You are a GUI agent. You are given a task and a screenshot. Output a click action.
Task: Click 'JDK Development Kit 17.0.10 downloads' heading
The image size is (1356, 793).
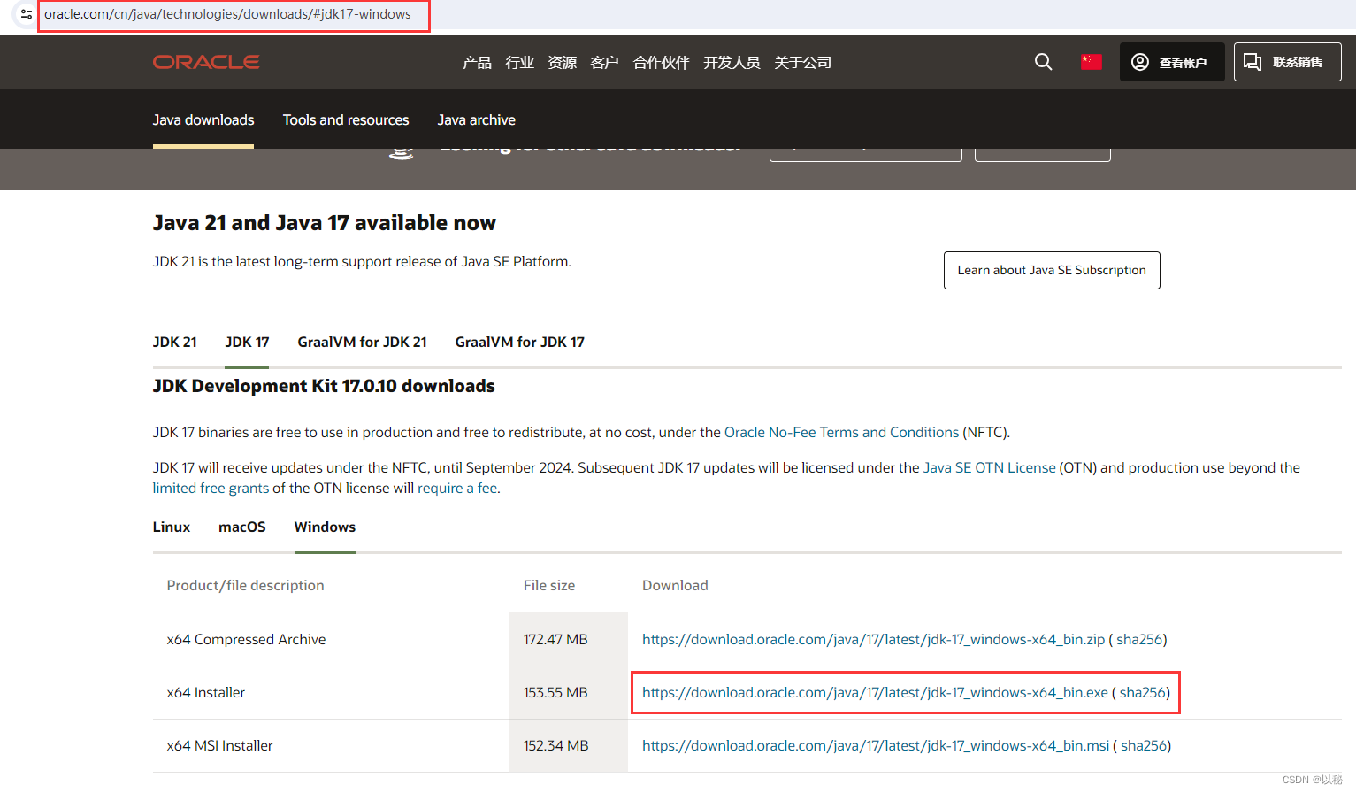324,386
